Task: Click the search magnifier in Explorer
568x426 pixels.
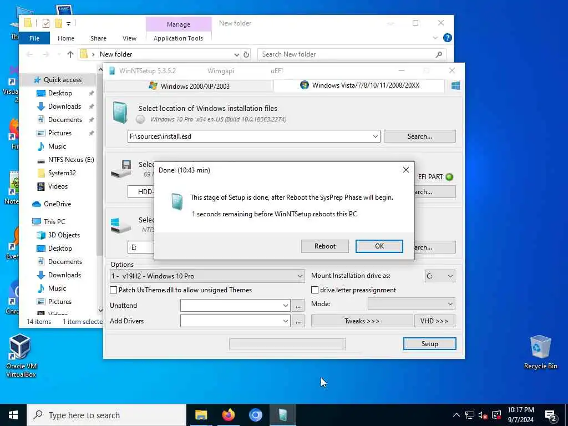Action: click(439, 54)
